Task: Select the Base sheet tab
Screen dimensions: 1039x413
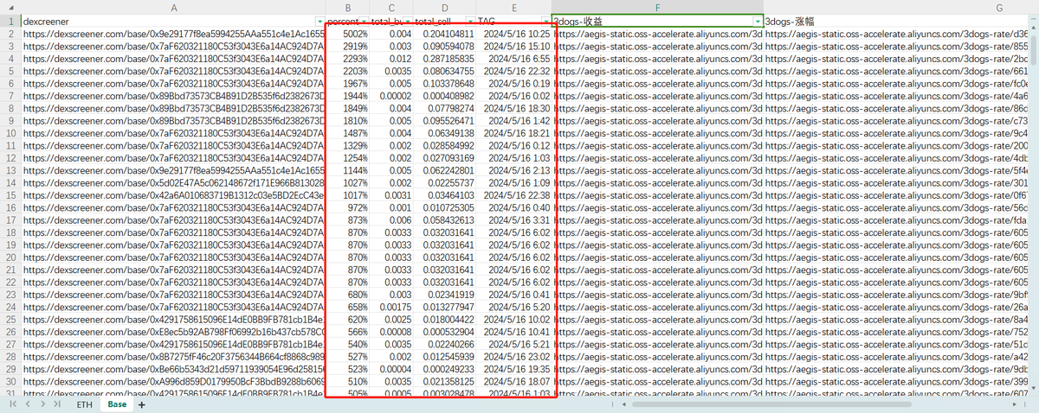Action: point(117,404)
